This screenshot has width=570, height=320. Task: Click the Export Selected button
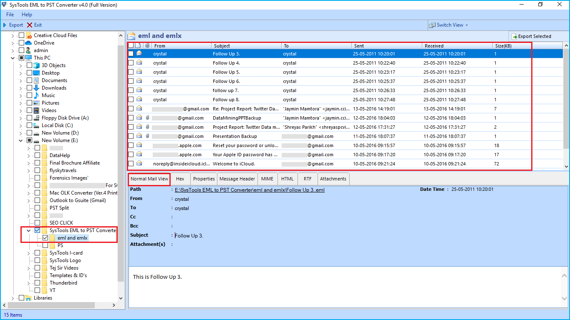point(532,36)
